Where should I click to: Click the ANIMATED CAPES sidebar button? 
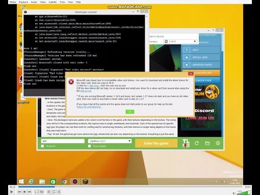(x=201, y=65)
